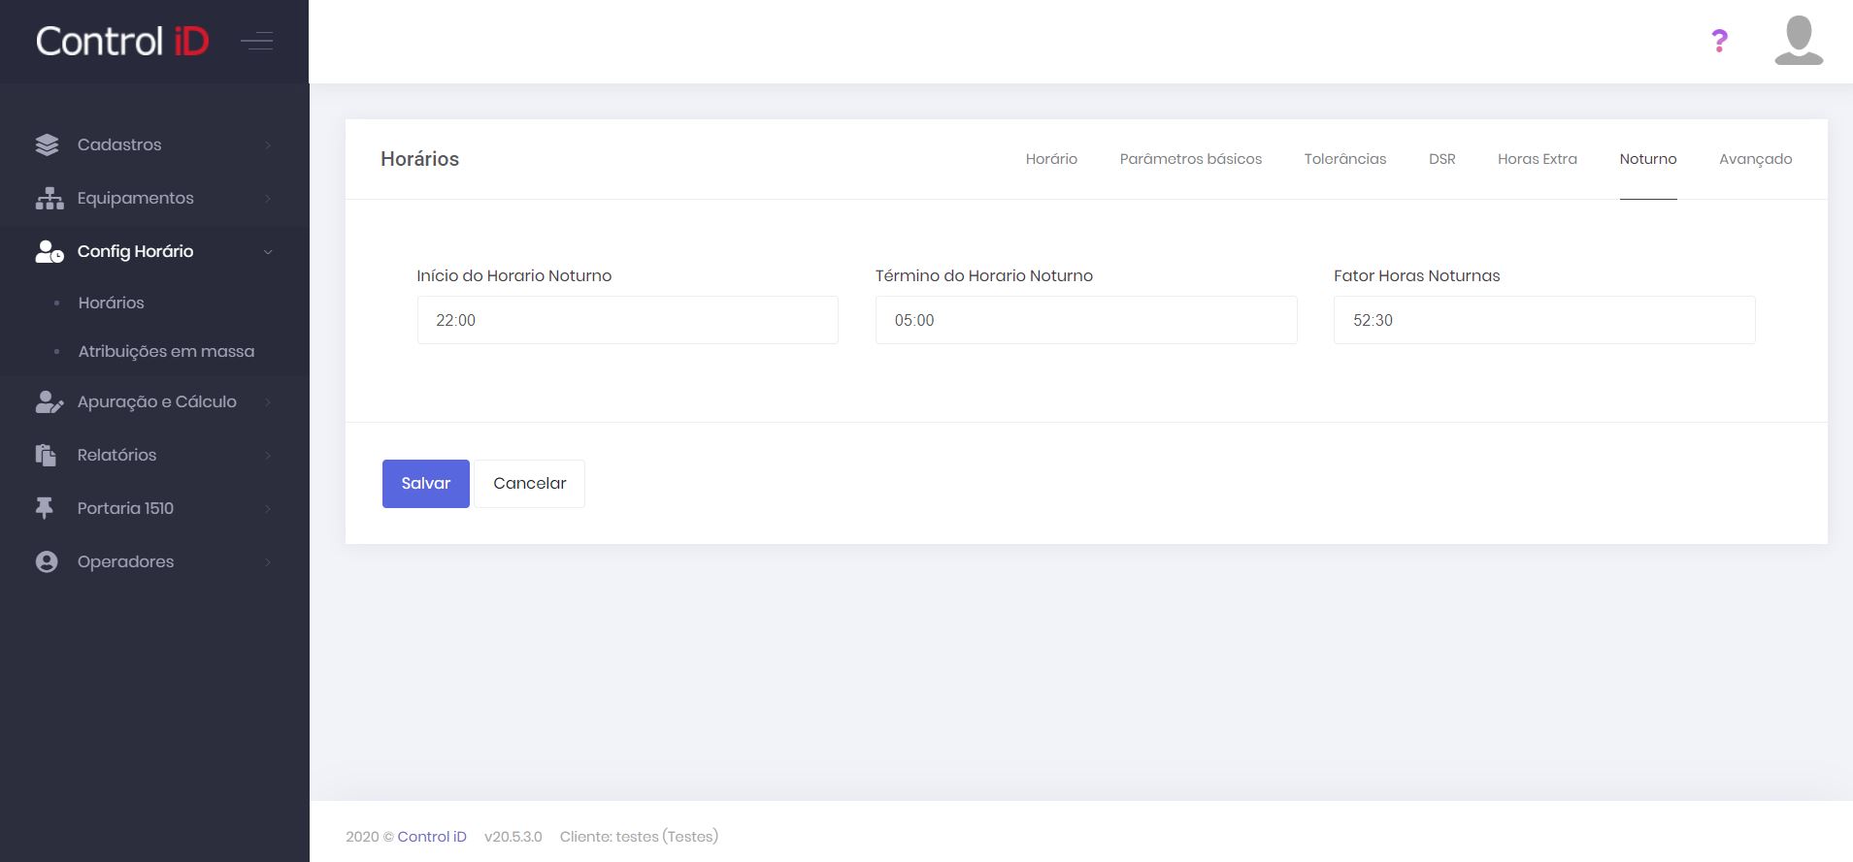Click the Equipamentos network icon
The image size is (1853, 862).
click(49, 198)
